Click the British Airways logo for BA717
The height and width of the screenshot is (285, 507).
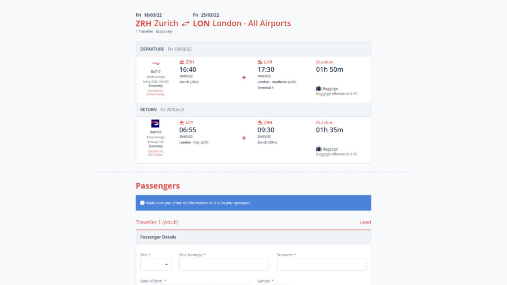[x=155, y=63]
